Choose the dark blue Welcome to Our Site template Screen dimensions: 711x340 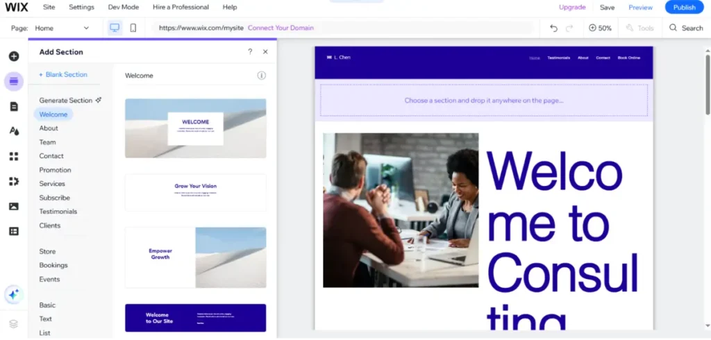(195, 318)
